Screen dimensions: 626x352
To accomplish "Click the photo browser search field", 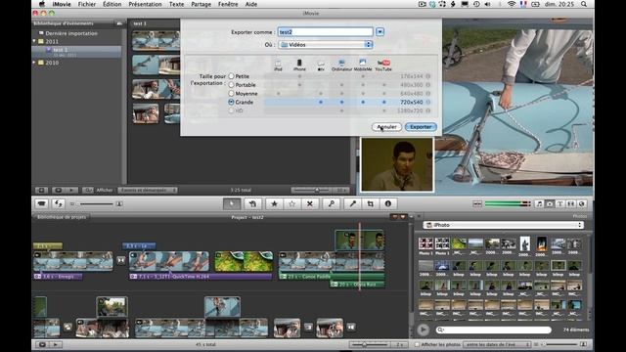I will (x=494, y=330).
